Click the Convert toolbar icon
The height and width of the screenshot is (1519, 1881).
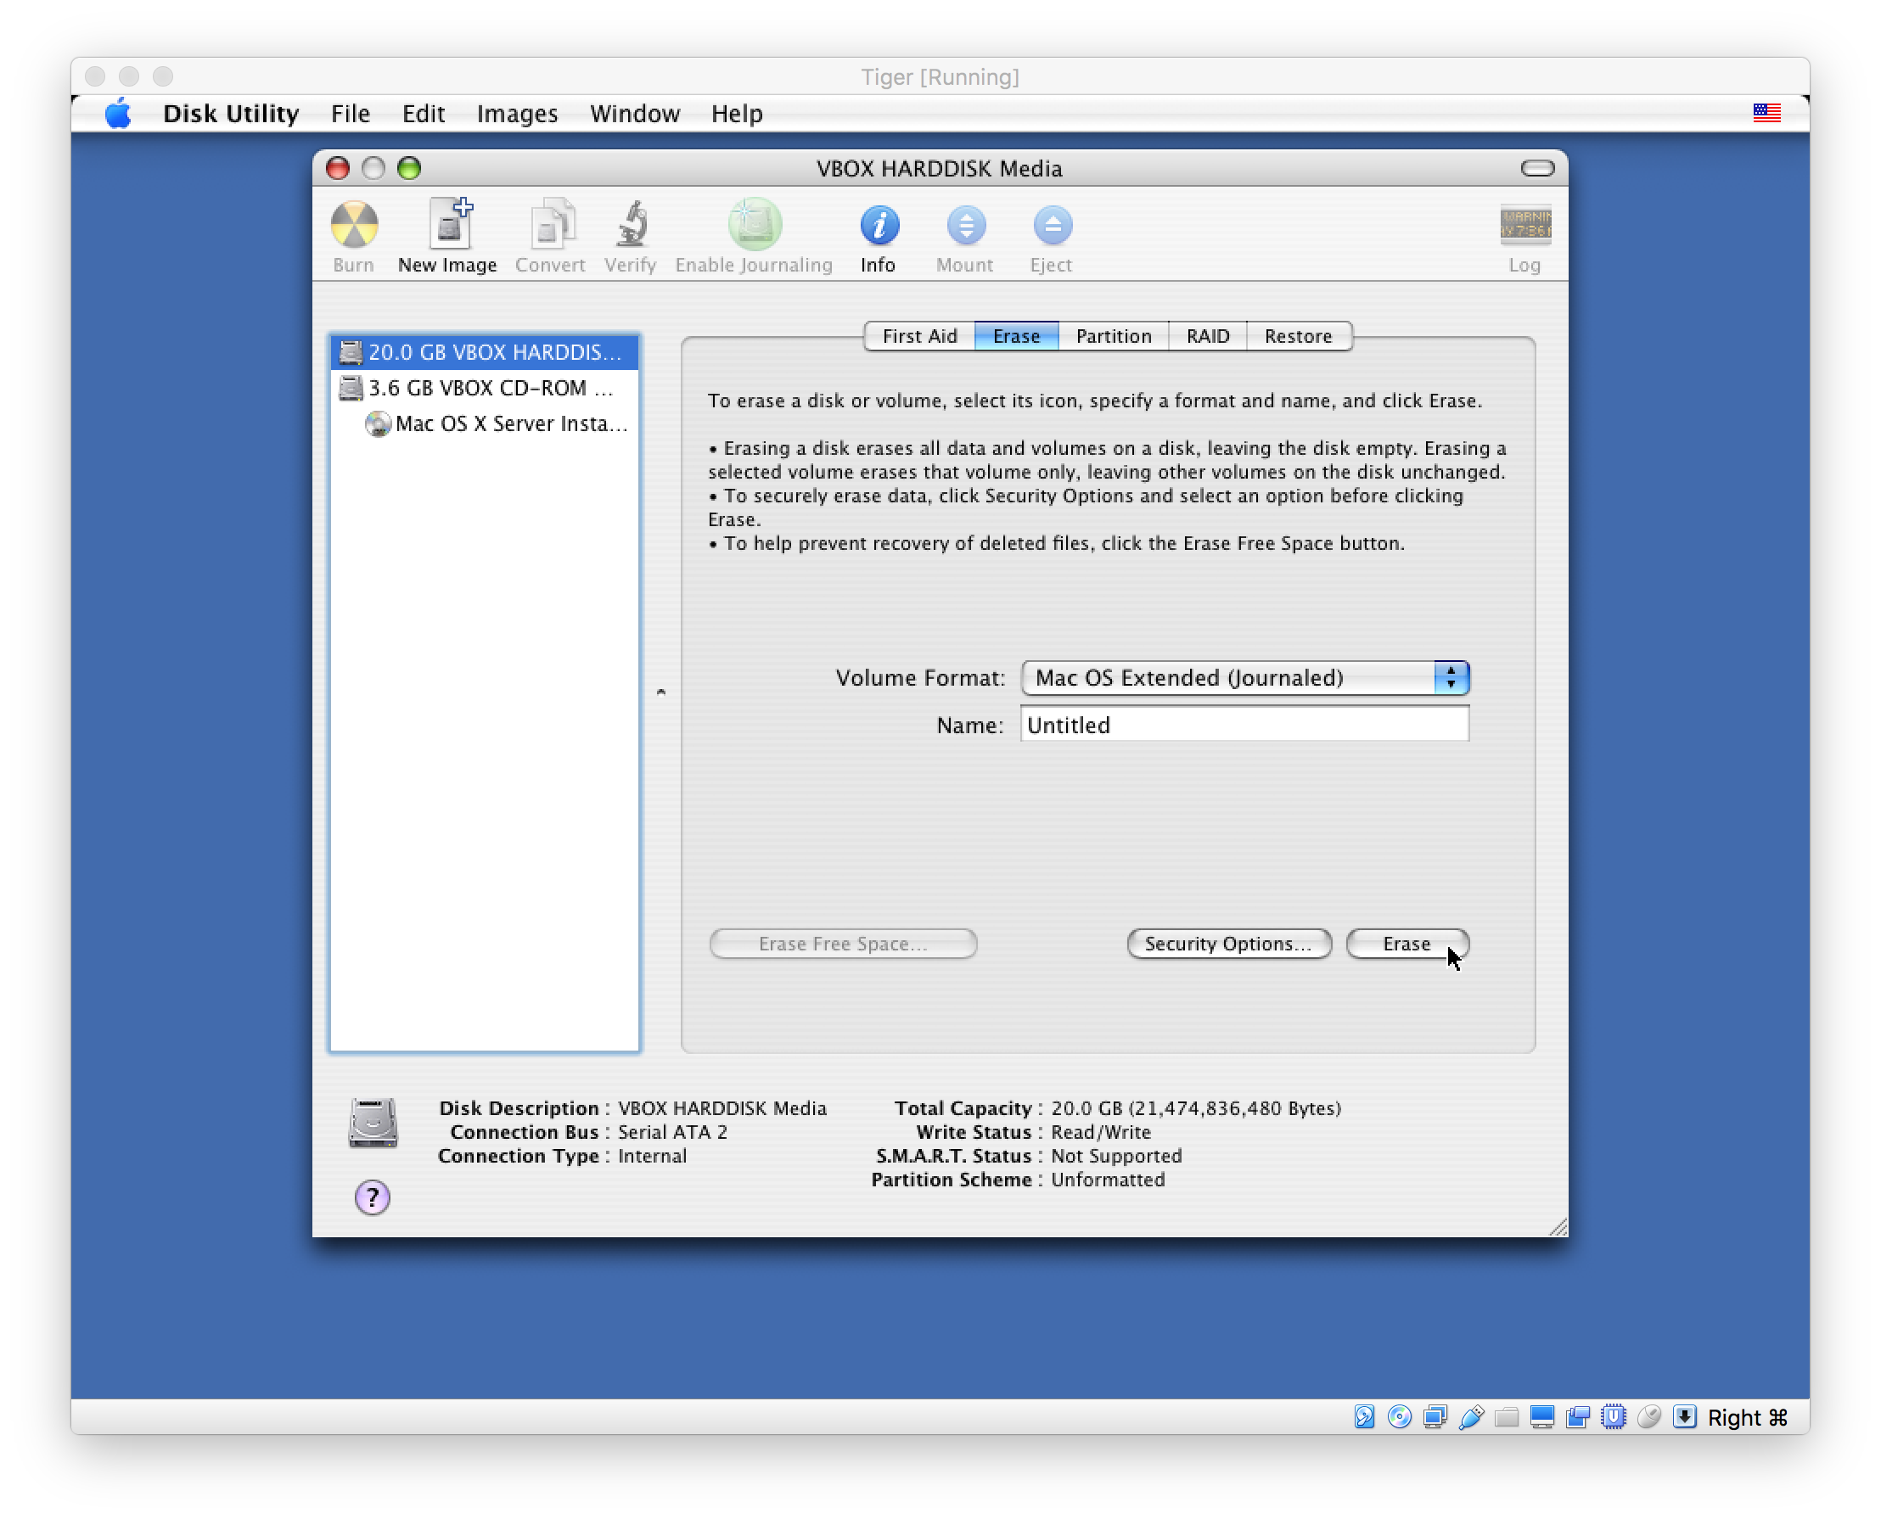coord(551,224)
